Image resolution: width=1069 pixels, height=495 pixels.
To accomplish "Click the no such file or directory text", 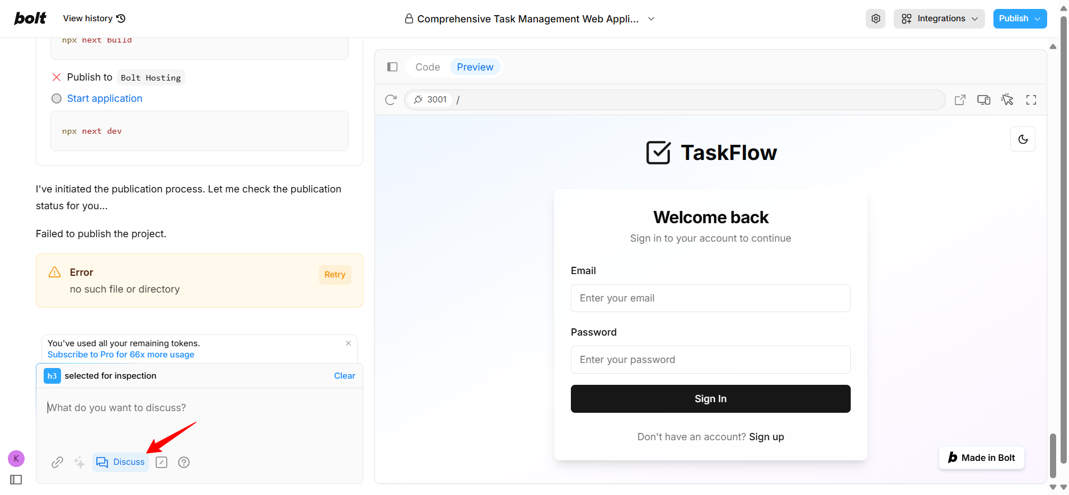I will pyautogui.click(x=125, y=289).
